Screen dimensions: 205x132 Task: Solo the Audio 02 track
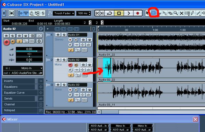click(64, 60)
